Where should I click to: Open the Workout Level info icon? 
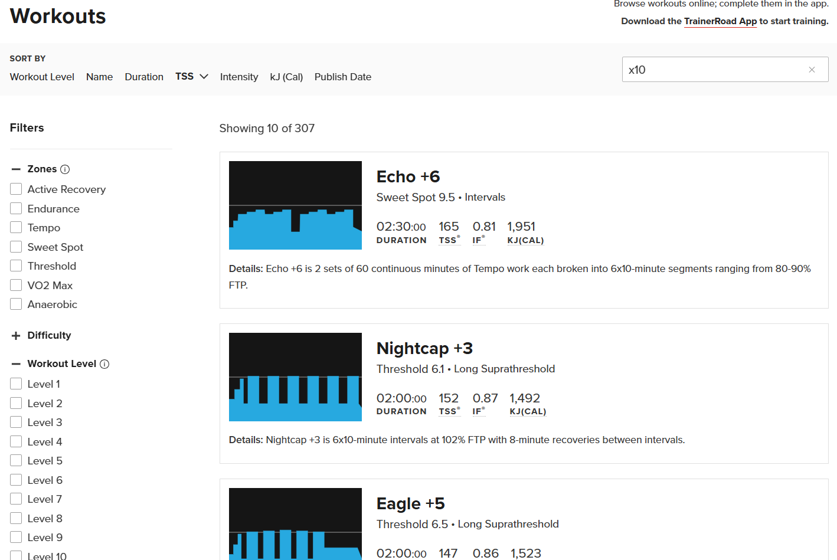pos(104,364)
